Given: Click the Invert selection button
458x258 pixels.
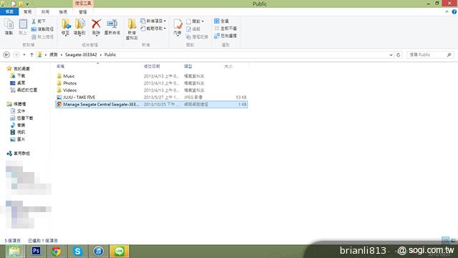Looking at the screenshot, I should (x=225, y=36).
